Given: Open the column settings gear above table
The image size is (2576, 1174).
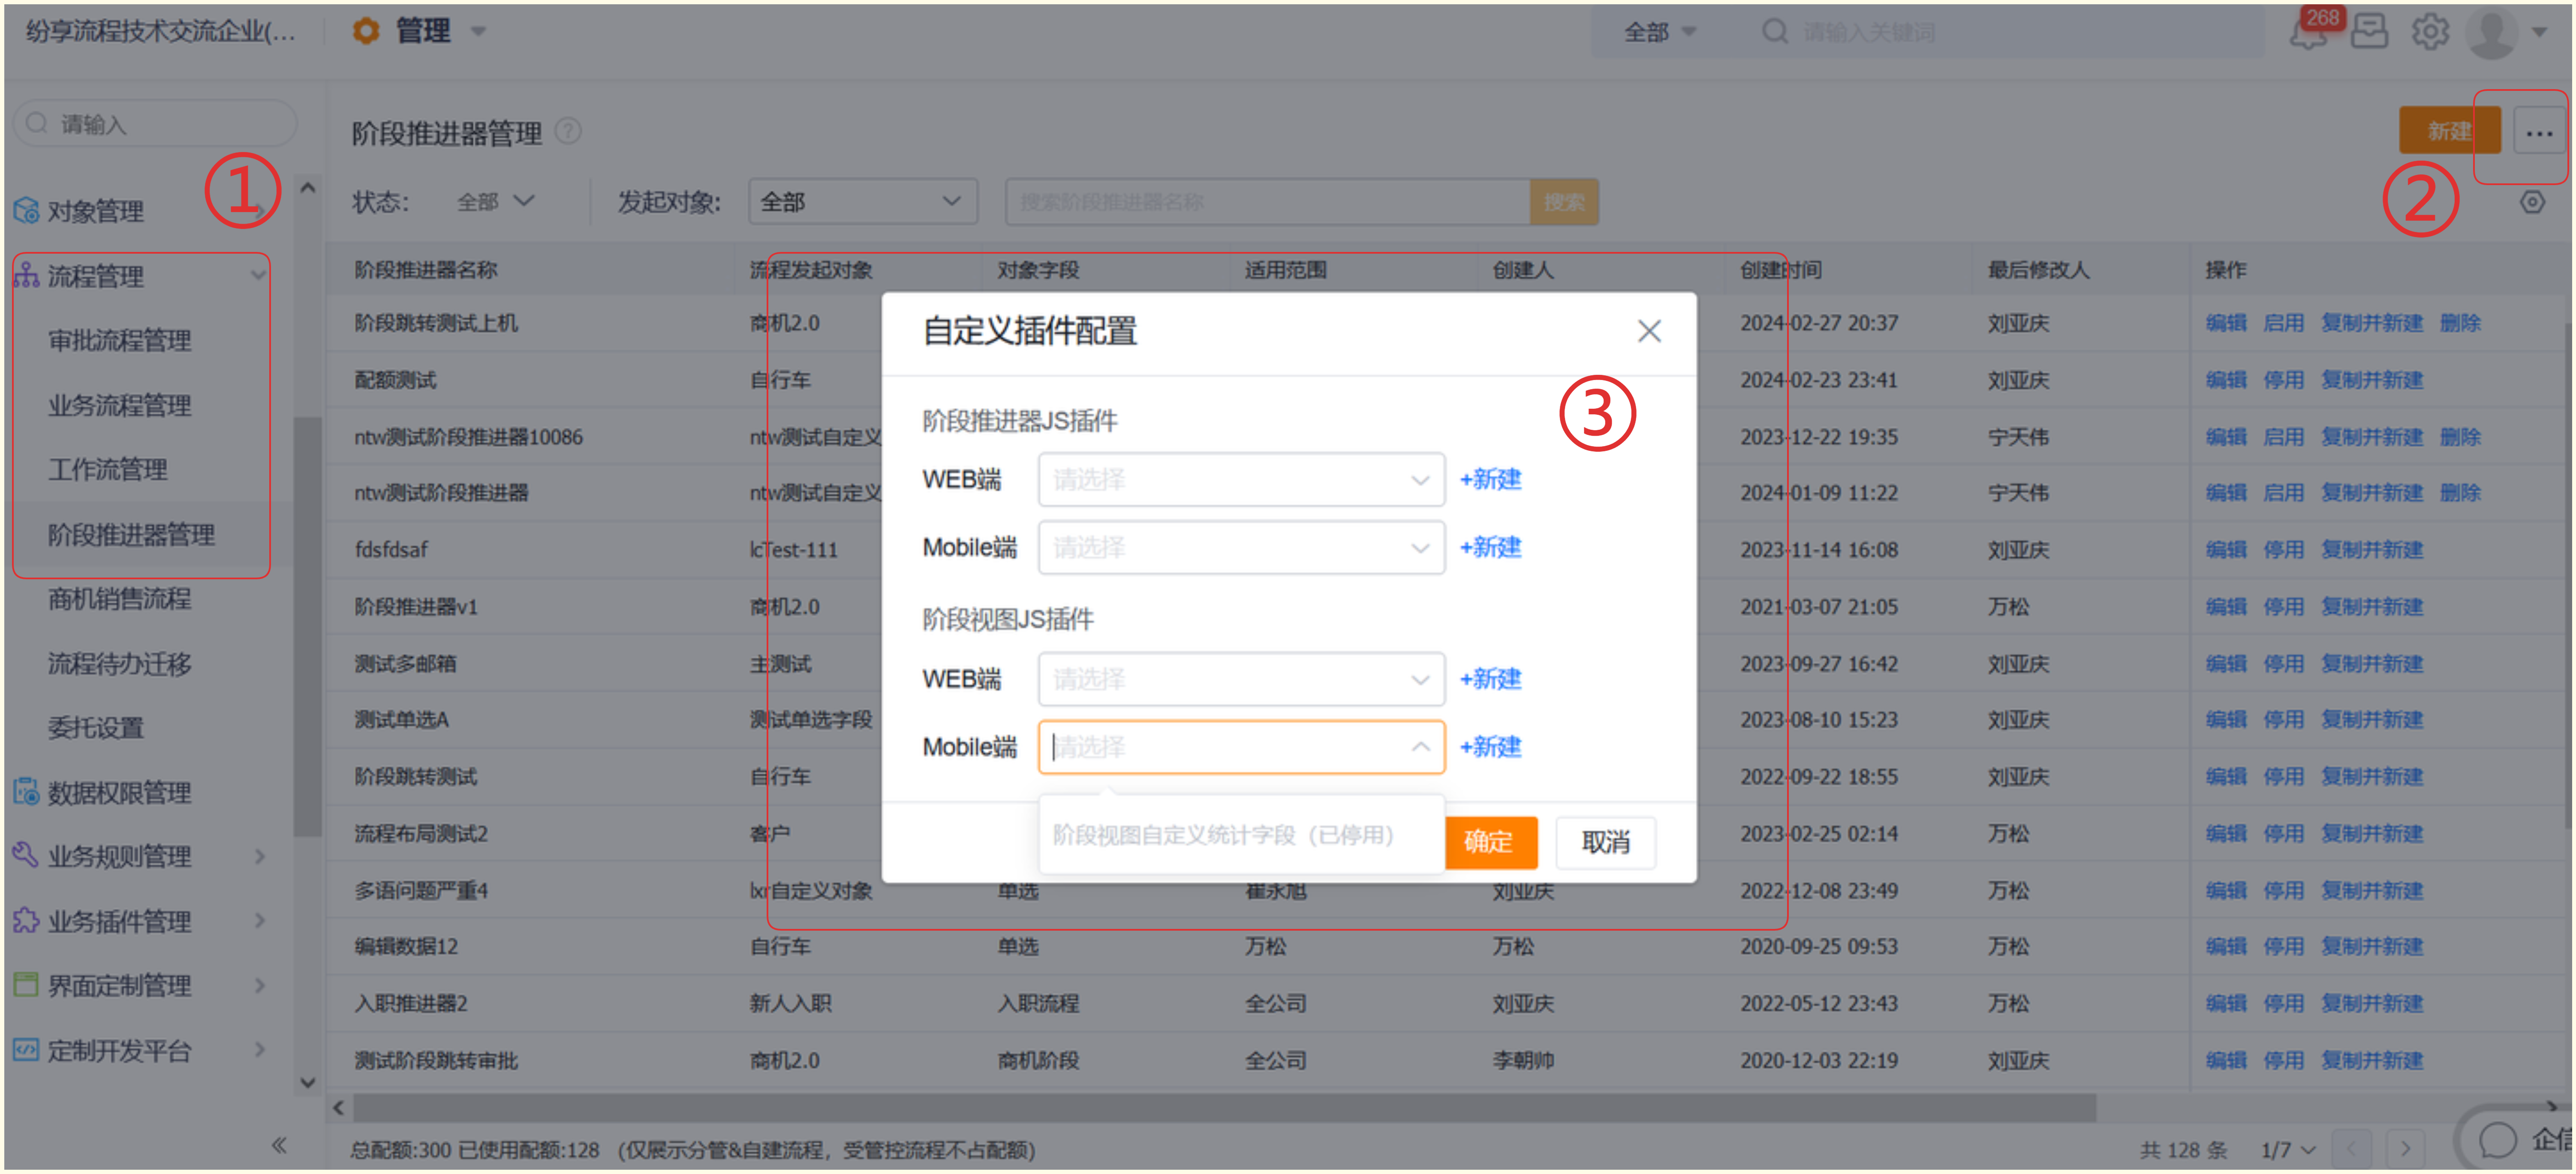Looking at the screenshot, I should click(x=2532, y=202).
